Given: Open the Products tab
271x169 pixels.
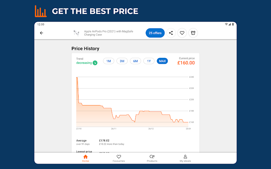Looking at the screenshot, I should point(152,158).
